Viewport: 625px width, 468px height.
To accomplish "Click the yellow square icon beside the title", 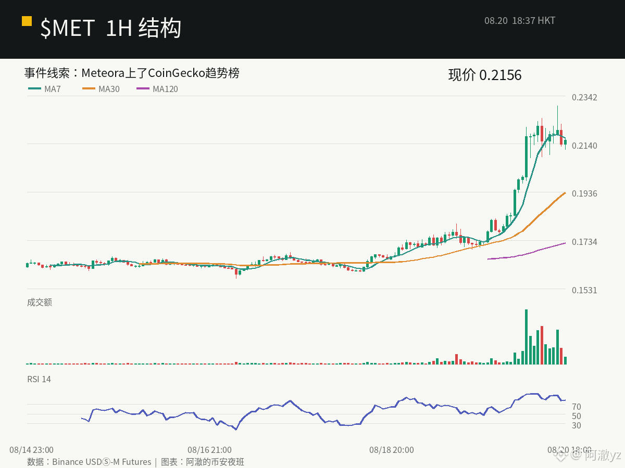I will coord(27,21).
